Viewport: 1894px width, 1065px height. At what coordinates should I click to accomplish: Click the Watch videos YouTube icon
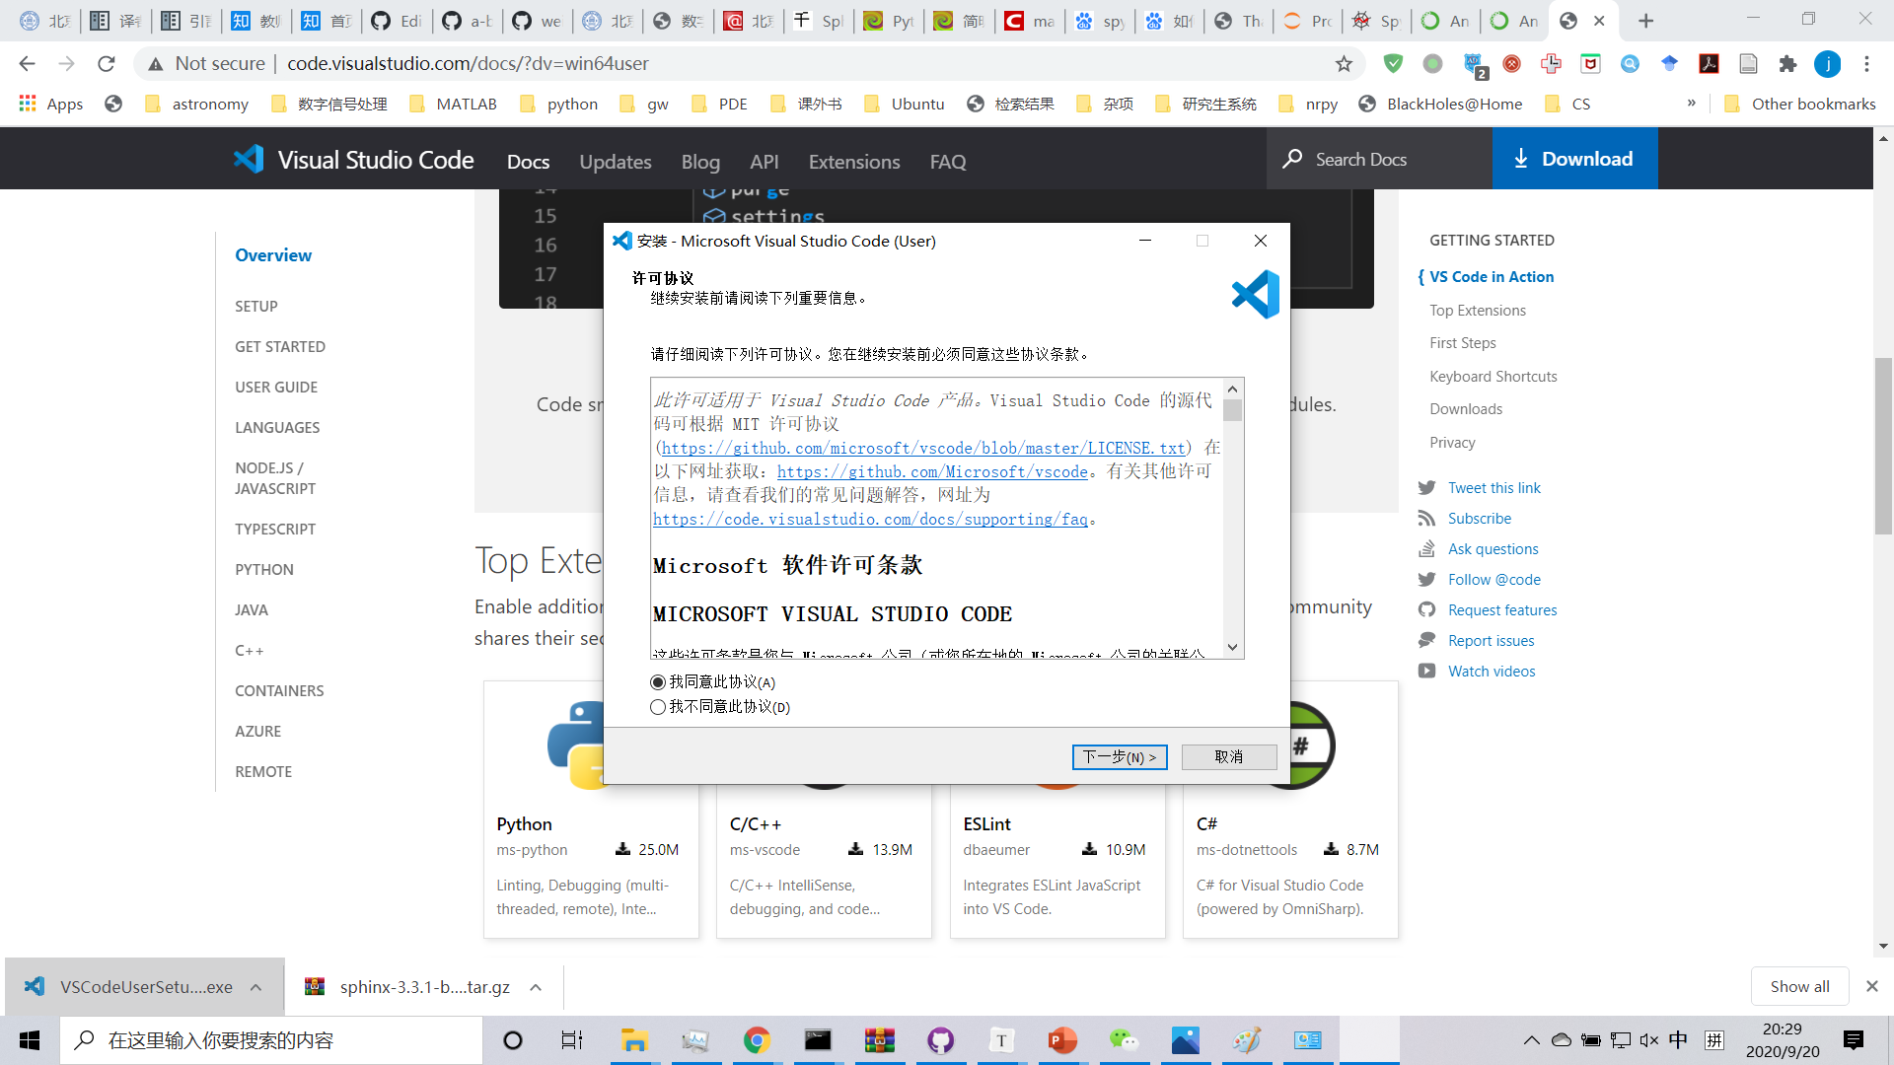pyautogui.click(x=1426, y=672)
